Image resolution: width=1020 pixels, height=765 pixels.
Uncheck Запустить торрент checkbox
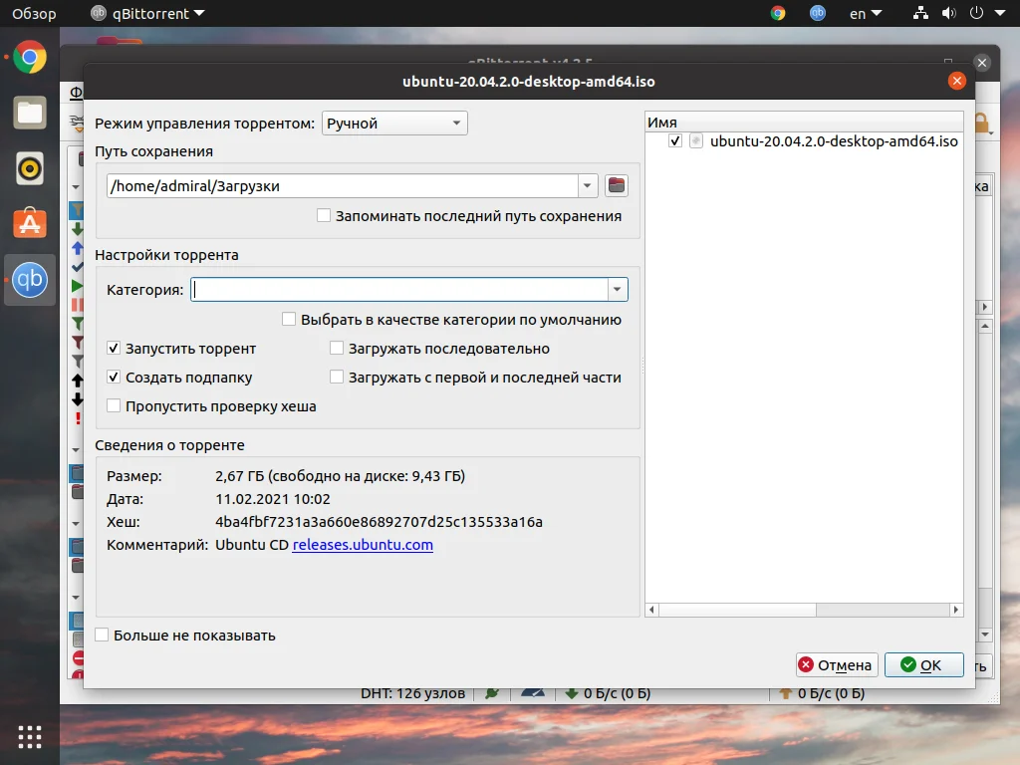pyautogui.click(x=114, y=348)
